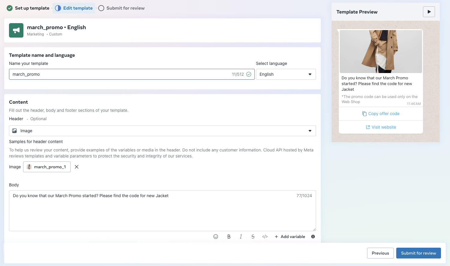The image size is (450, 266).
Task: Expand the Header type Image dropdown
Action: tap(162, 131)
